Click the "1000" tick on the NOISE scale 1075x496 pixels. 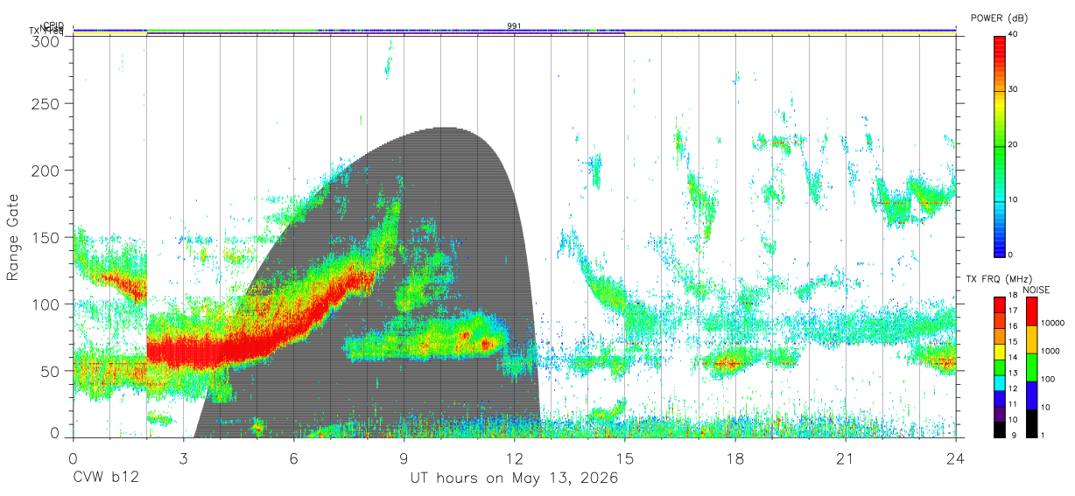1050,352
